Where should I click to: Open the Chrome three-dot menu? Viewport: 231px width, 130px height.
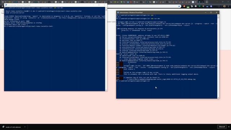228,6
